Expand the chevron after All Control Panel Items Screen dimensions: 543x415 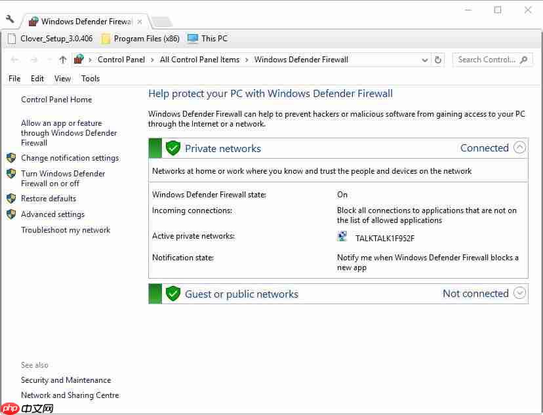[247, 60]
